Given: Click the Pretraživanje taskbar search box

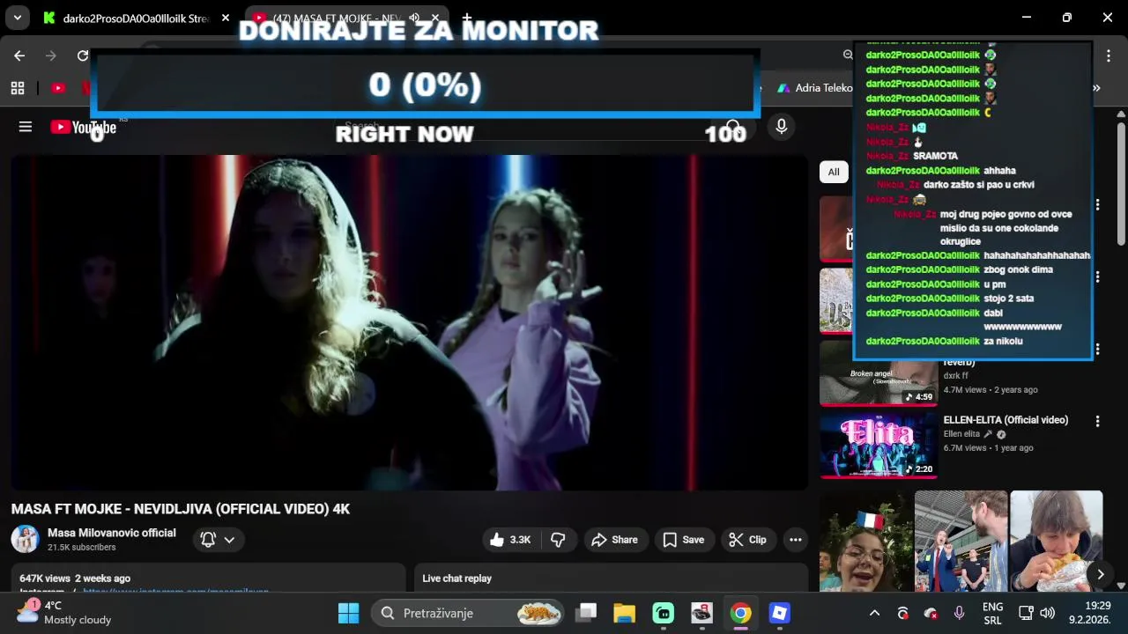Looking at the screenshot, I should tap(467, 613).
